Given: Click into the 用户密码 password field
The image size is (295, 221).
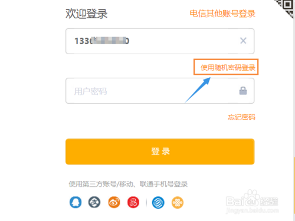Looking at the screenshot, I should tap(160, 91).
